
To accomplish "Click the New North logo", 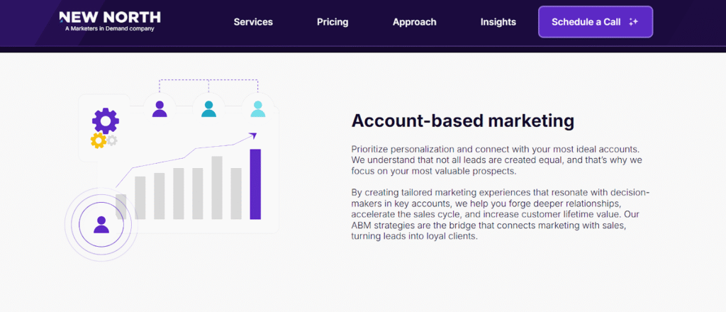I will click(110, 17).
